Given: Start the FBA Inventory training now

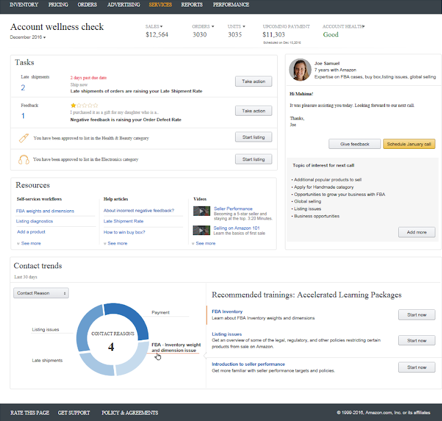Looking at the screenshot, I should (417, 315).
